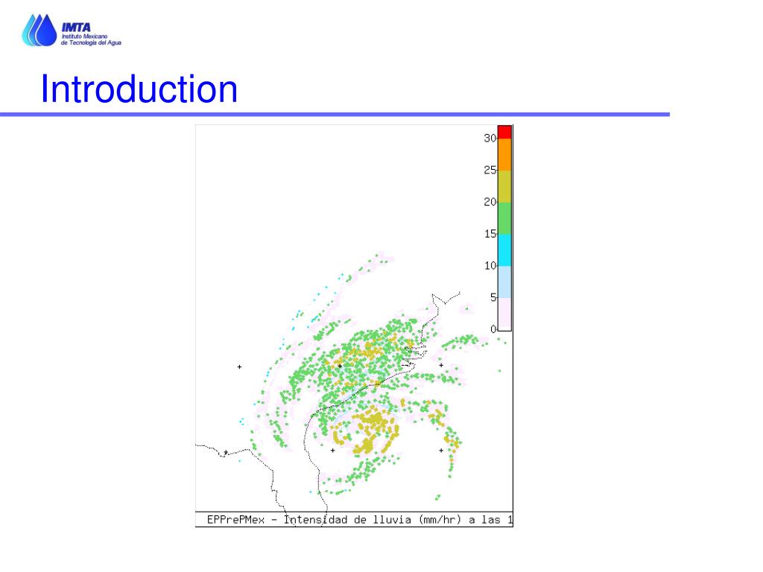
Task: Click the 'Instituto Mexicano de Tecnología del Agua' text
Action: coord(91,39)
